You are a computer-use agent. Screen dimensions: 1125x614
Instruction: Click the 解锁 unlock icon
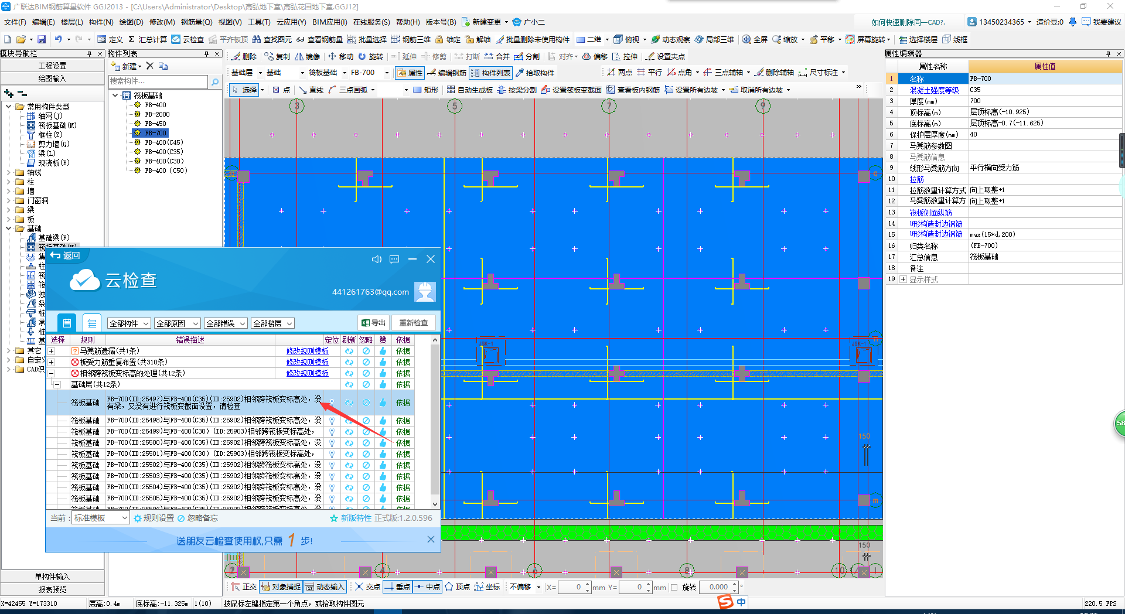coord(478,39)
